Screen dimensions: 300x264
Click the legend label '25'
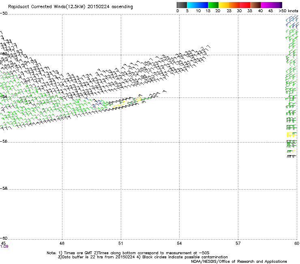(229, 11)
